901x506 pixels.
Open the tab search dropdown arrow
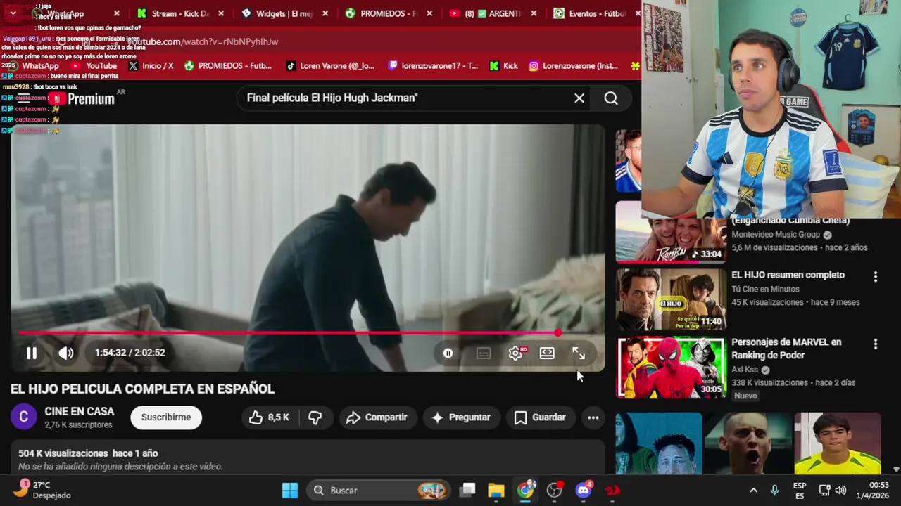click(13, 13)
